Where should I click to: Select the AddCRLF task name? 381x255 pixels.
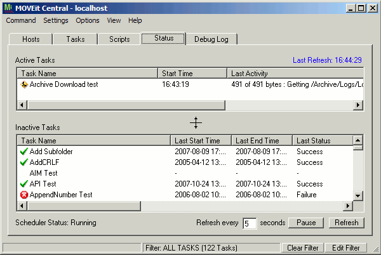pyautogui.click(x=44, y=162)
